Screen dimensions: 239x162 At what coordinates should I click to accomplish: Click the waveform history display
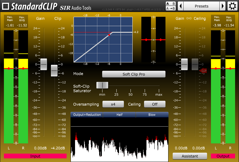[119, 139]
